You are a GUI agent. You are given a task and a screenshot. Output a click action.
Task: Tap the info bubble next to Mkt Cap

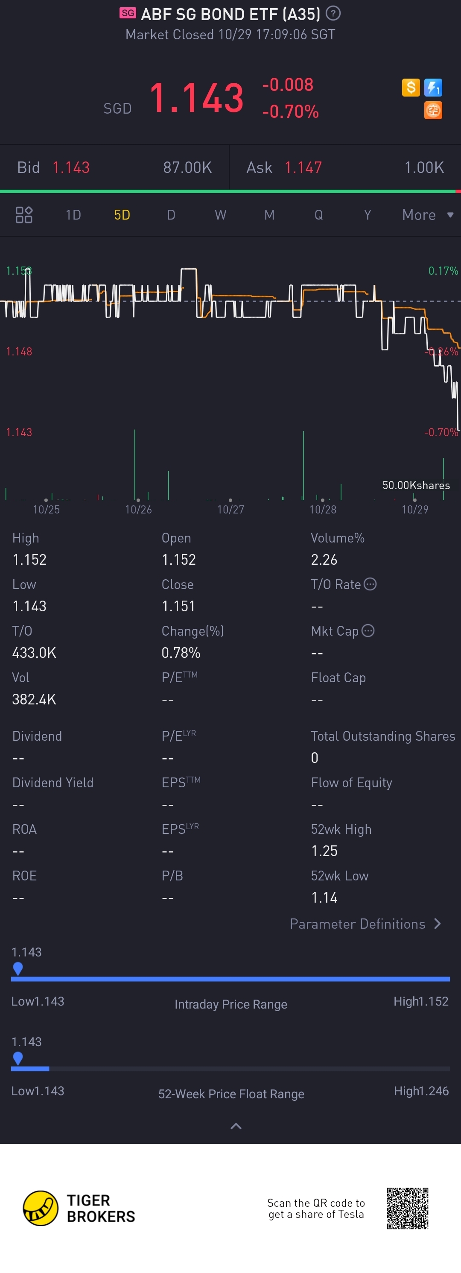[368, 631]
